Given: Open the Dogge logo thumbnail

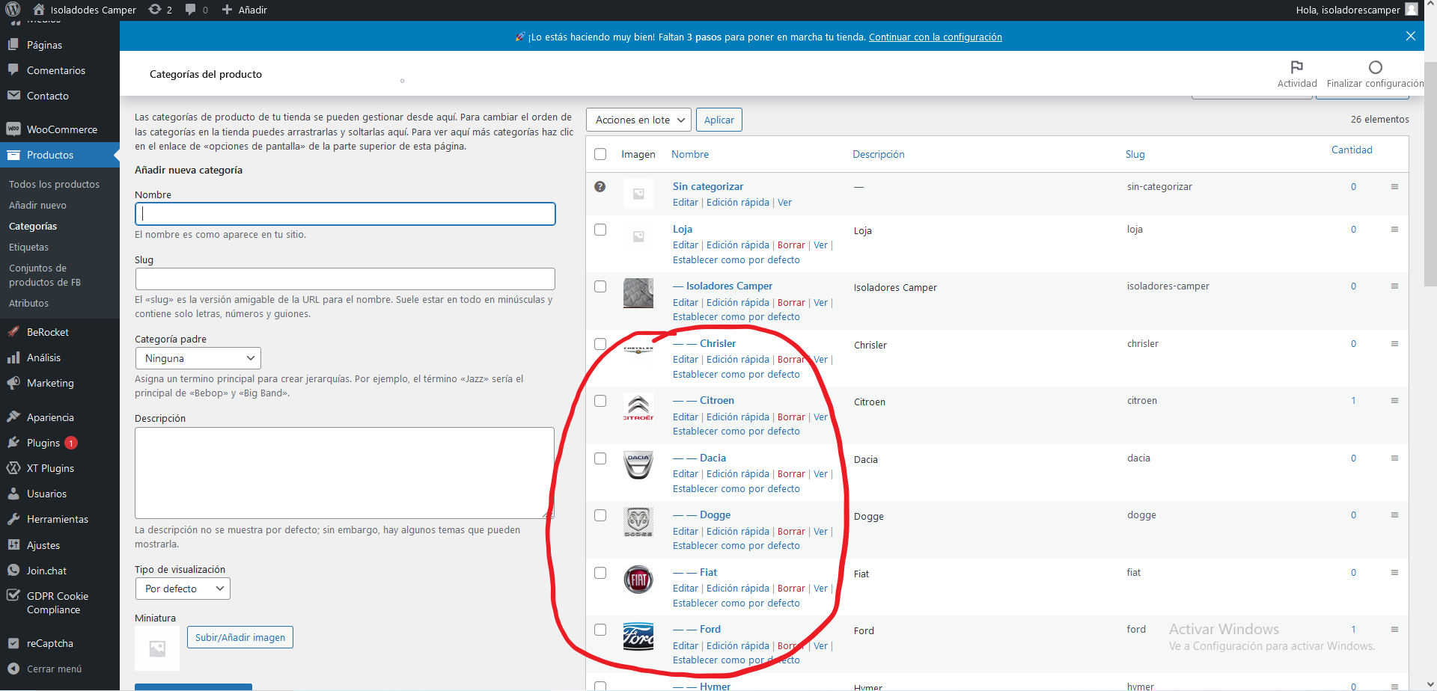Looking at the screenshot, I should pos(638,522).
